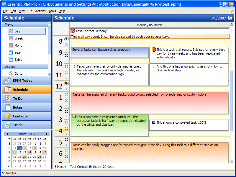
Task: Click the schedule scrollbar up arrow
Action: coord(232,24)
